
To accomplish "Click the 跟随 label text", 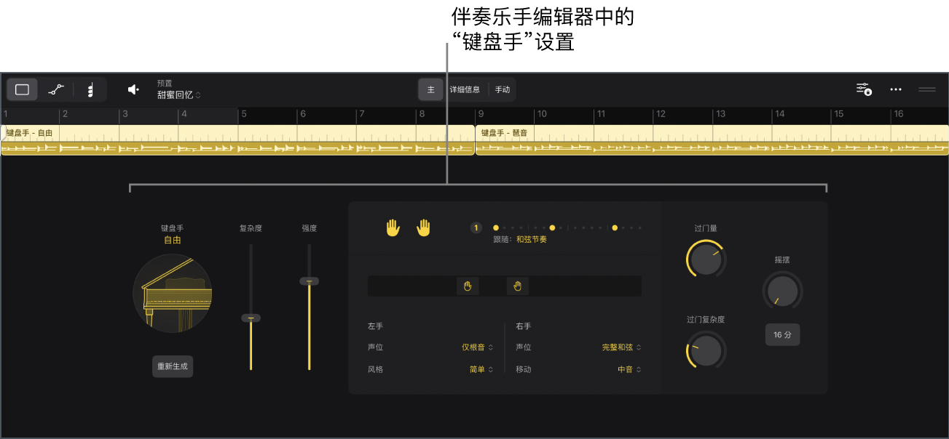I will pos(503,239).
